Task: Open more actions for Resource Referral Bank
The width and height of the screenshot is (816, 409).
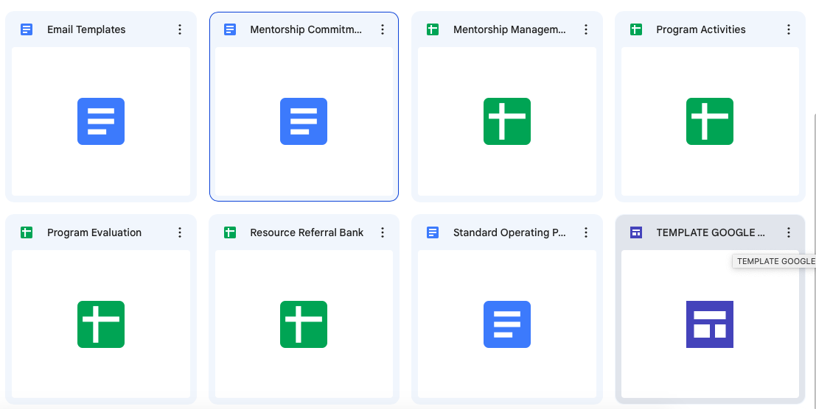Action: (383, 232)
